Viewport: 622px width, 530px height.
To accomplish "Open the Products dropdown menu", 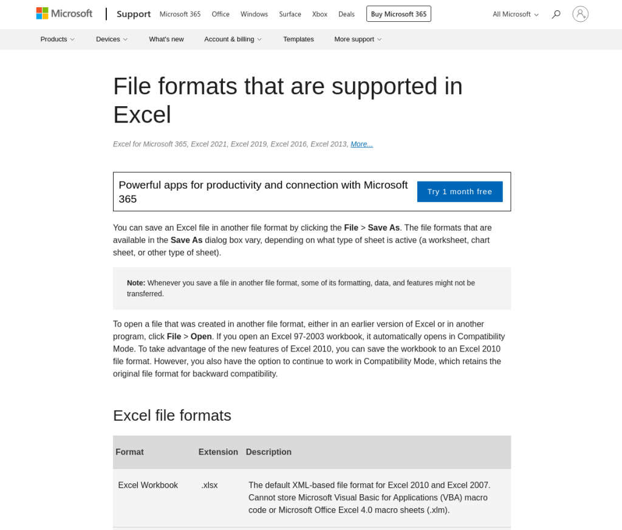I will tap(57, 39).
